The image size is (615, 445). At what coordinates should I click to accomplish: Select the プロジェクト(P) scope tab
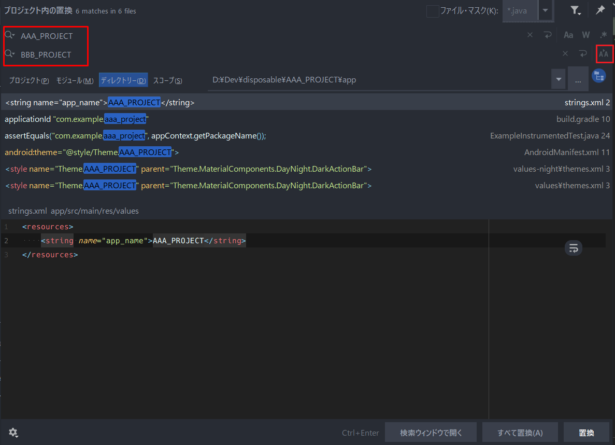[28, 80]
